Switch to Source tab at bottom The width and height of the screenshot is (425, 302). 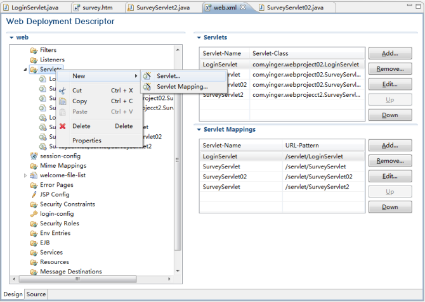[x=36, y=294]
